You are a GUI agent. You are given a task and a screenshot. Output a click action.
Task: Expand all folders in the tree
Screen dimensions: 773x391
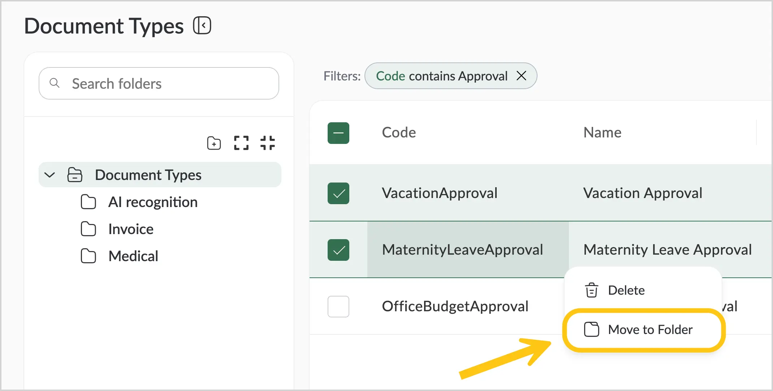(x=241, y=143)
